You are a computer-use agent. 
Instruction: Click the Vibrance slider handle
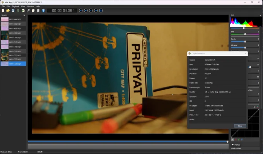[245, 48]
